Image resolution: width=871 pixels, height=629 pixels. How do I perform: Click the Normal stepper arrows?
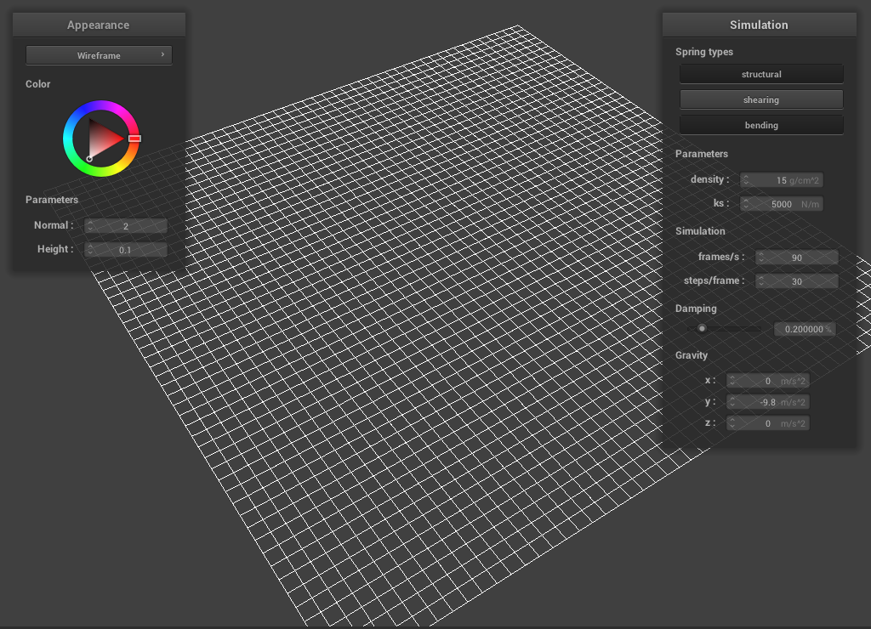90,226
